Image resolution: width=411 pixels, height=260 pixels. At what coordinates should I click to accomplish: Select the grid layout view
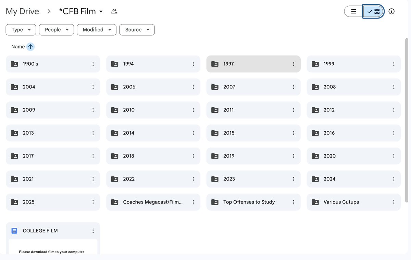373,11
